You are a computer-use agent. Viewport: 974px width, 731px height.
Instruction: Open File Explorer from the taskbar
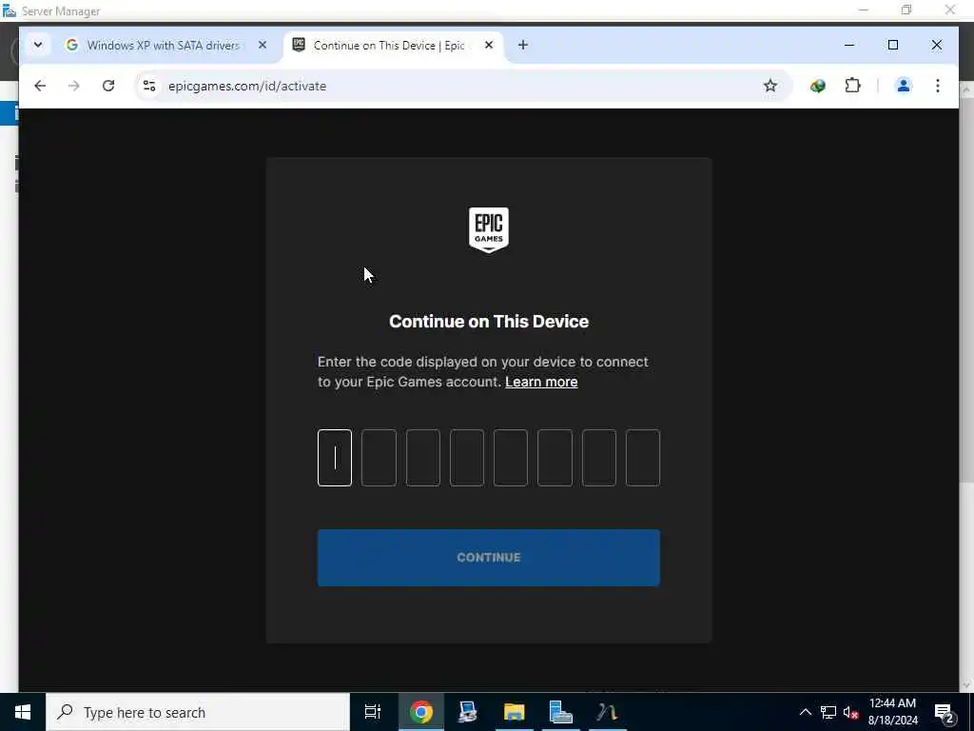click(515, 712)
